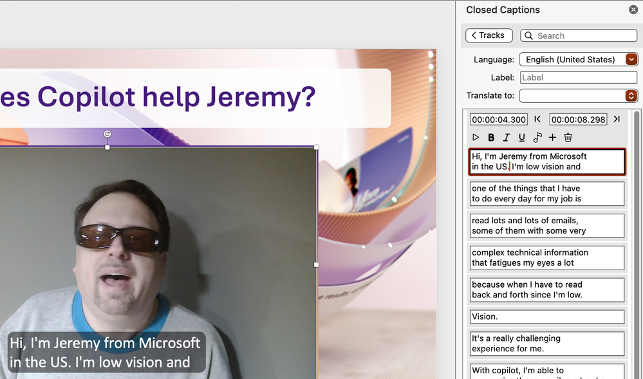
Task: Close the Closed Captions pane
Action: pyautogui.click(x=633, y=10)
